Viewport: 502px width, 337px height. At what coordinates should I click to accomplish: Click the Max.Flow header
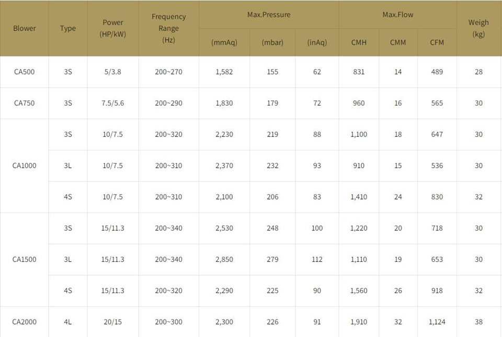click(x=397, y=15)
